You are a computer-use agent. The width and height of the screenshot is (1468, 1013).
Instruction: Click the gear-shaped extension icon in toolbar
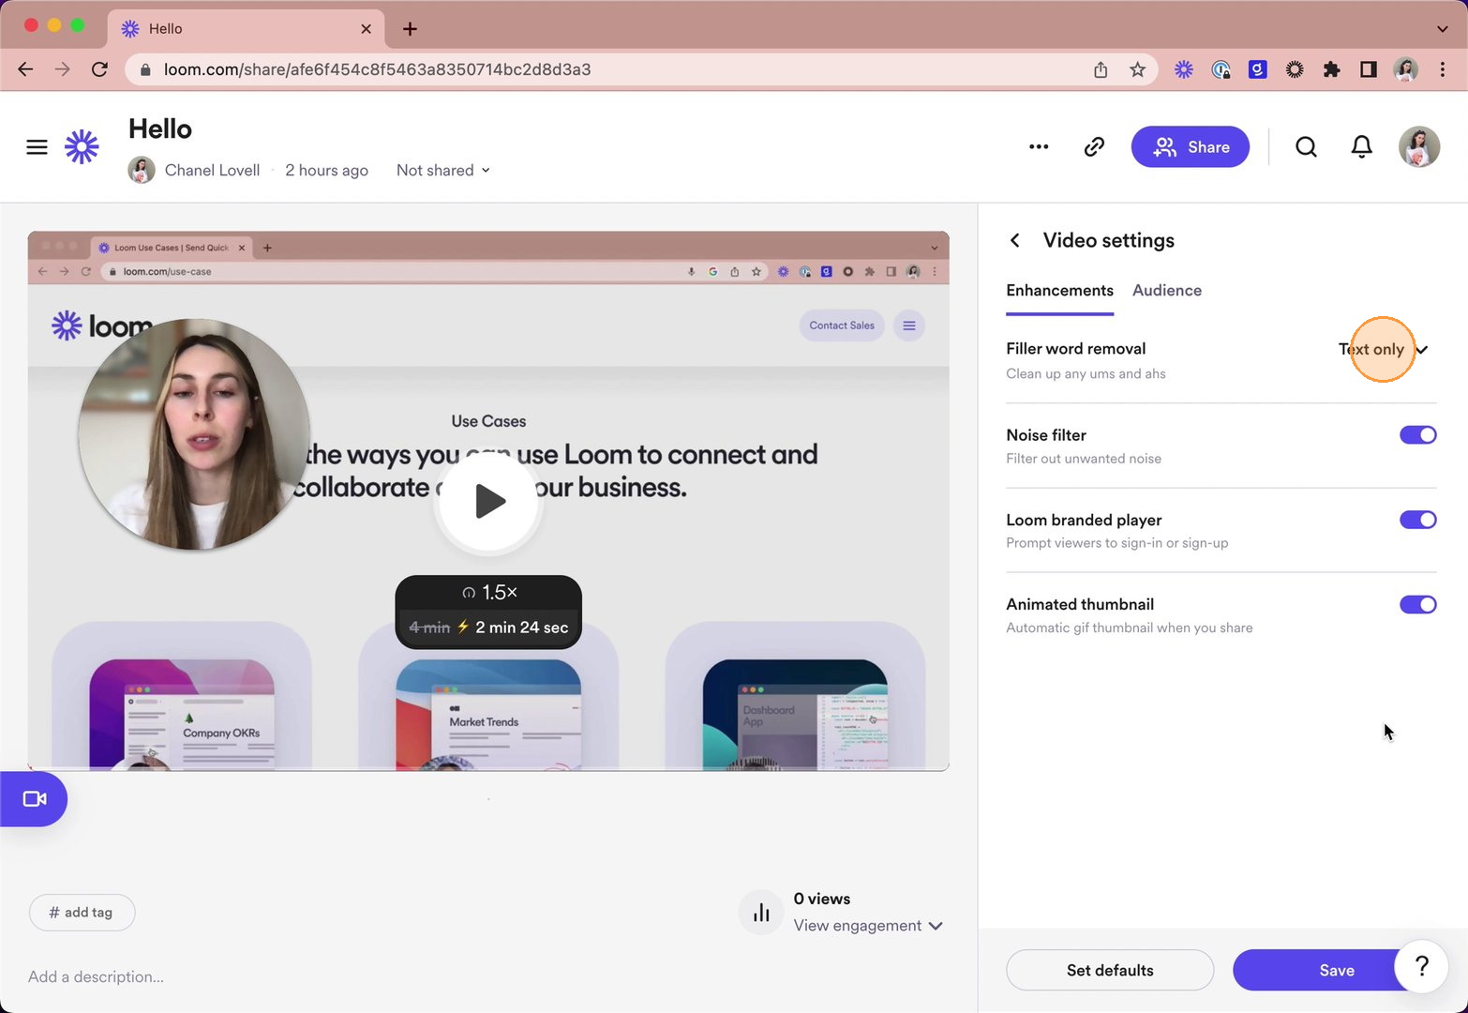(1295, 69)
